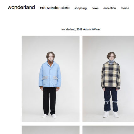This screenshot has height=134, width=134.
Task: Select the plaid shirt look photo
Action: point(108,79)
